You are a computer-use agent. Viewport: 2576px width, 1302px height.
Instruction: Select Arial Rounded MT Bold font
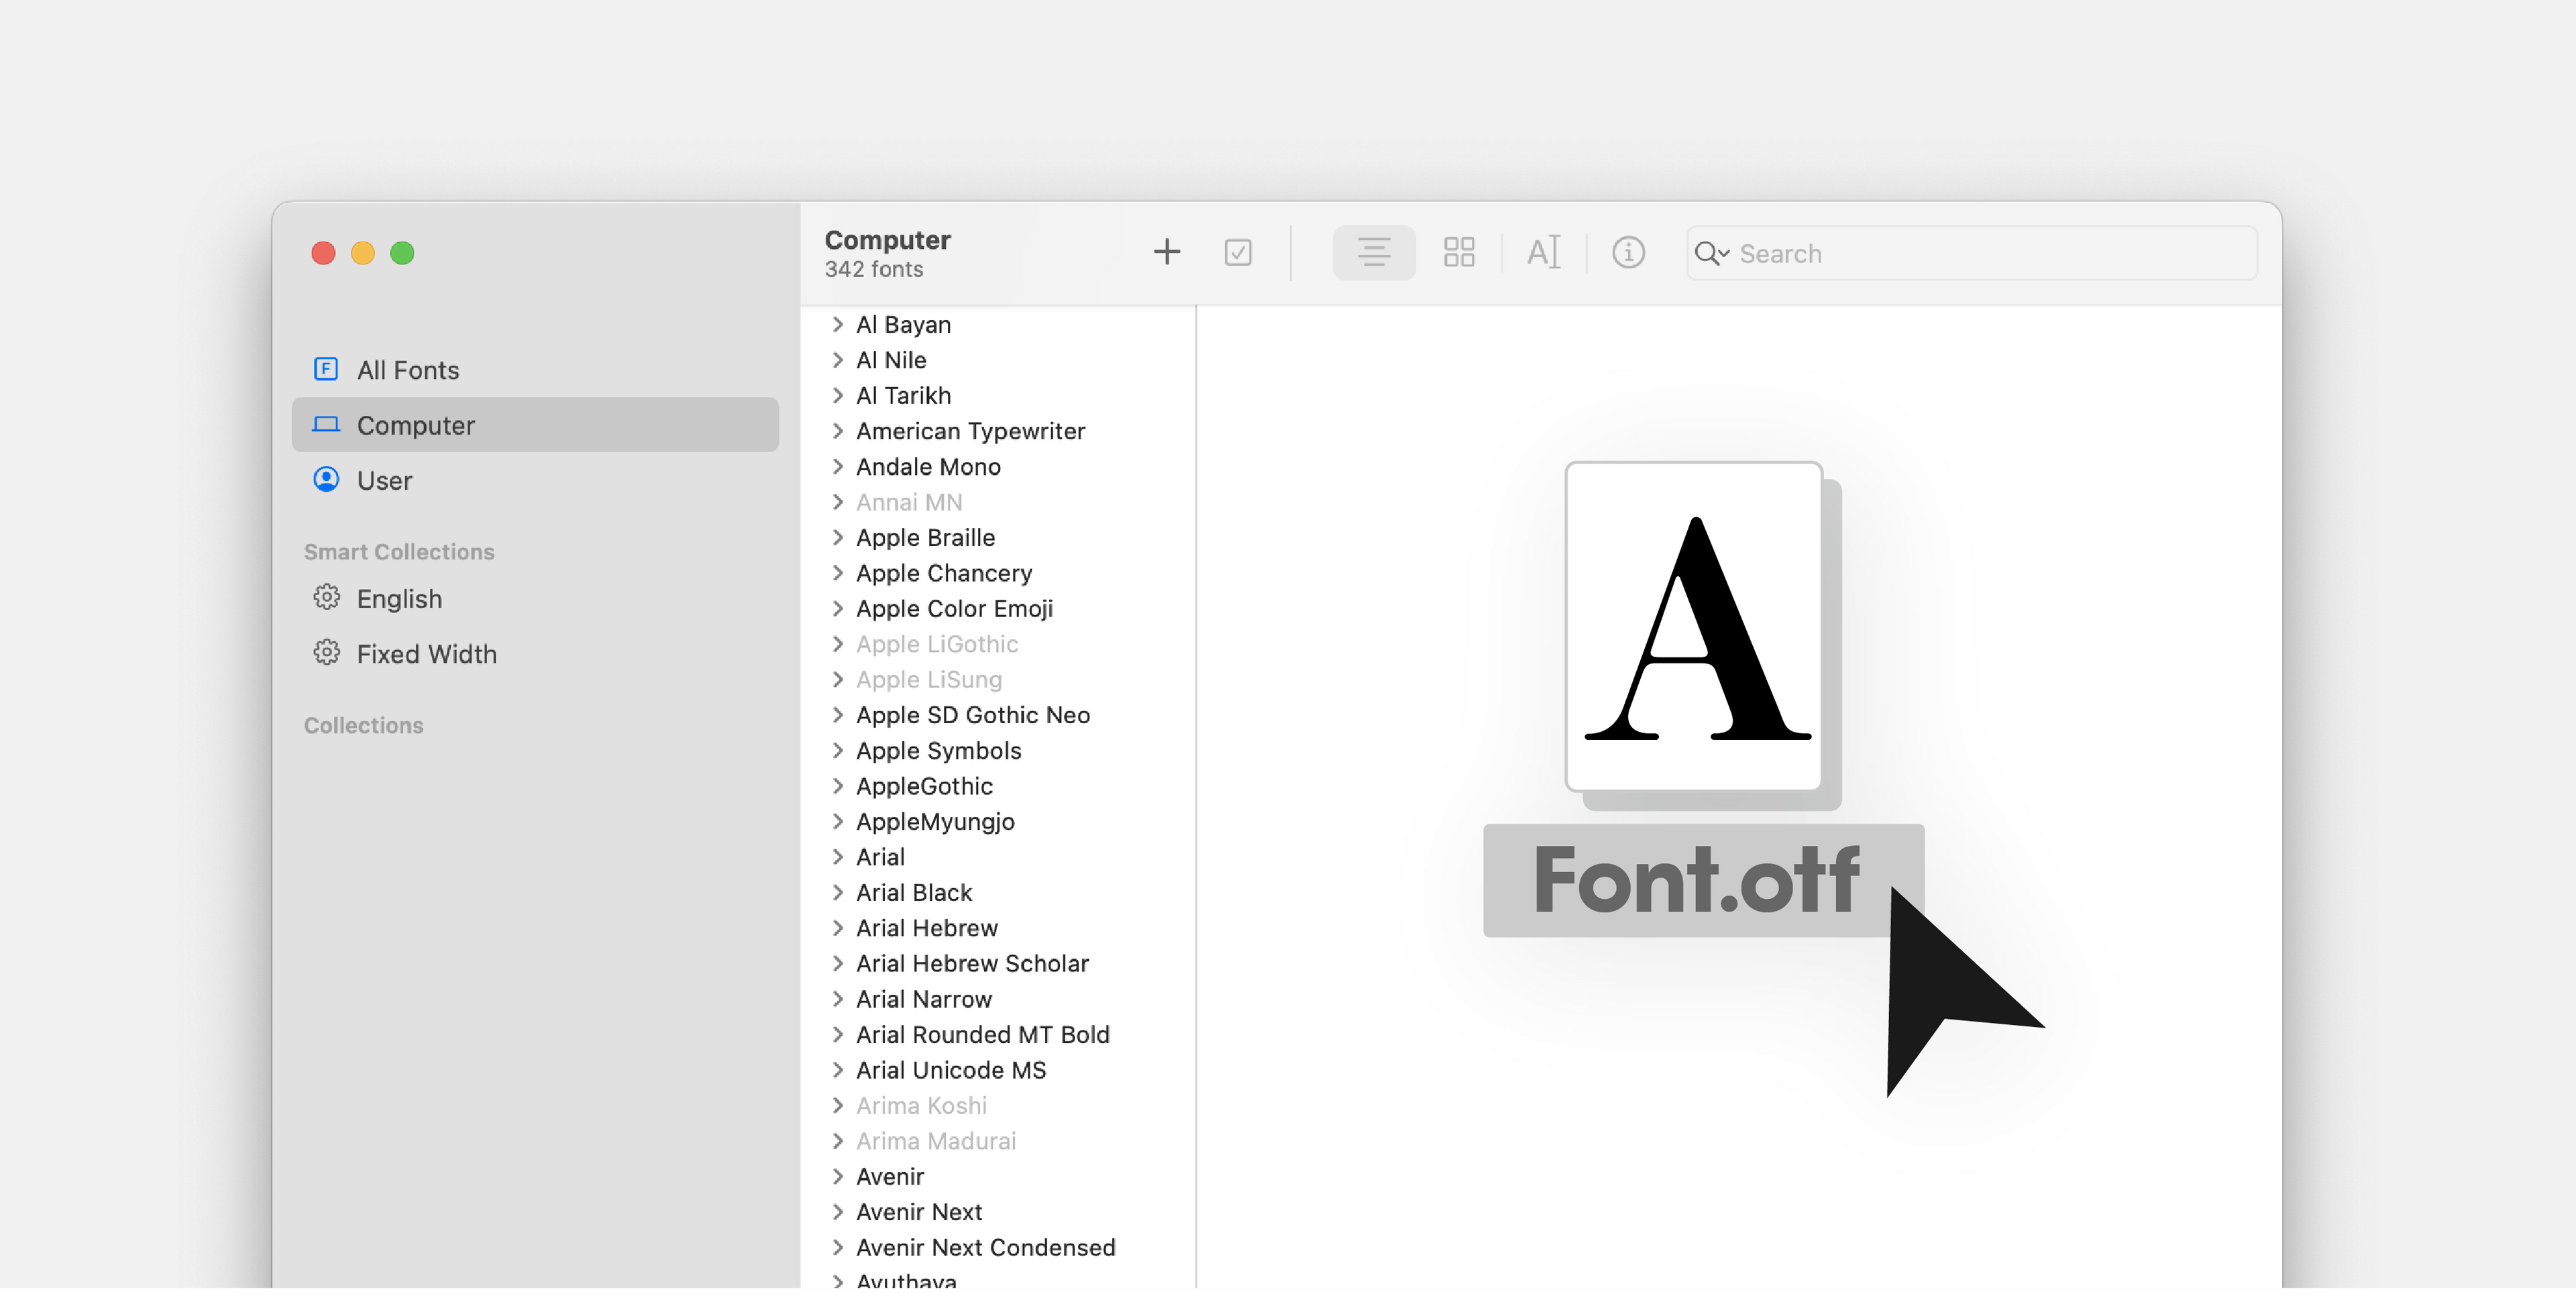(983, 1035)
